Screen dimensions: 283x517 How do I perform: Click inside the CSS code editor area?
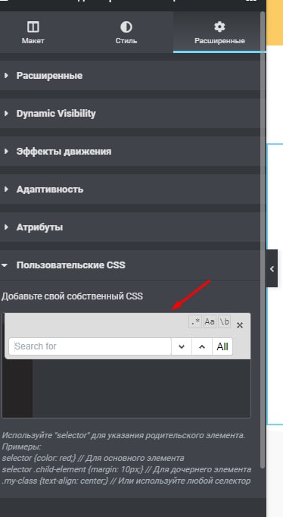[x=141, y=388]
